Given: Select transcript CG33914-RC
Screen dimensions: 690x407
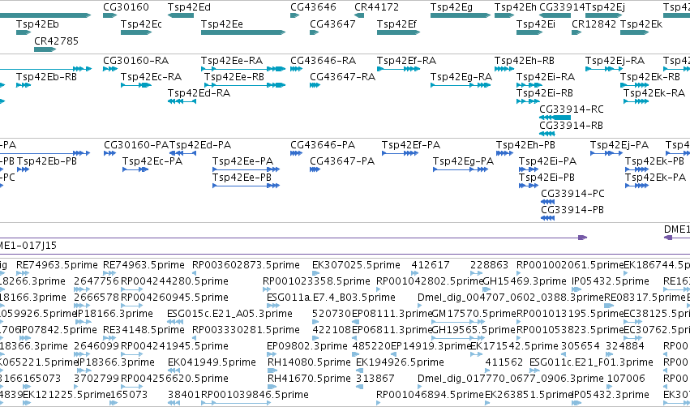Looking at the screenshot, I should click(x=572, y=109).
